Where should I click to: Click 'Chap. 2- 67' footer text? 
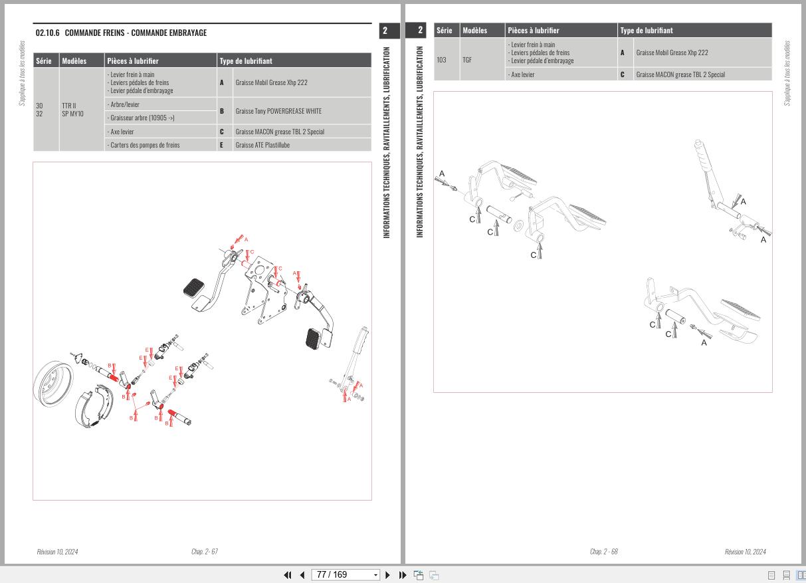pos(205,552)
